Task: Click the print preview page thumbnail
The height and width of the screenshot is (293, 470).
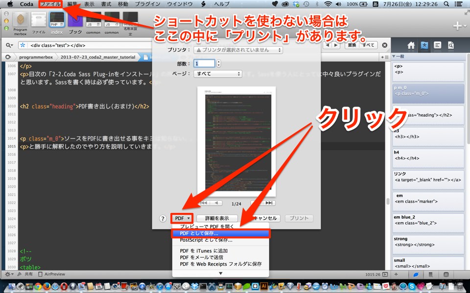Action: [x=236, y=142]
